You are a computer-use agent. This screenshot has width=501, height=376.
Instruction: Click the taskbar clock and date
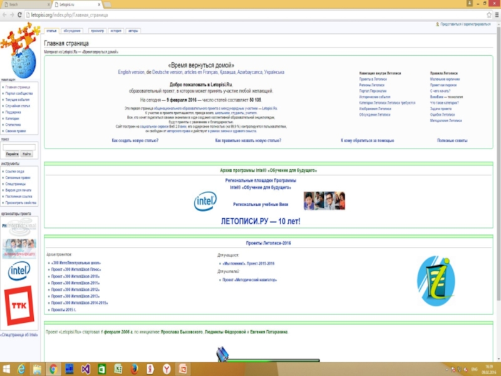pyautogui.click(x=489, y=369)
